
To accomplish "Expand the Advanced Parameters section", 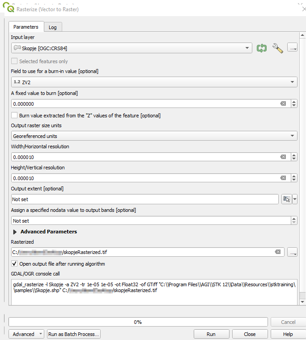I will [x=15, y=232].
